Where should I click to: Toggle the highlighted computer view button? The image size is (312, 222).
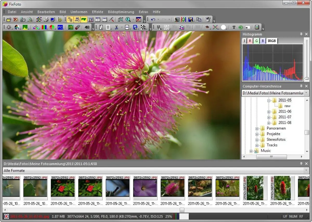point(77,19)
